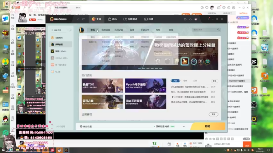Click the megaphone icon in chat toolbar
The image size is (273, 153).
click(x=210, y=139)
